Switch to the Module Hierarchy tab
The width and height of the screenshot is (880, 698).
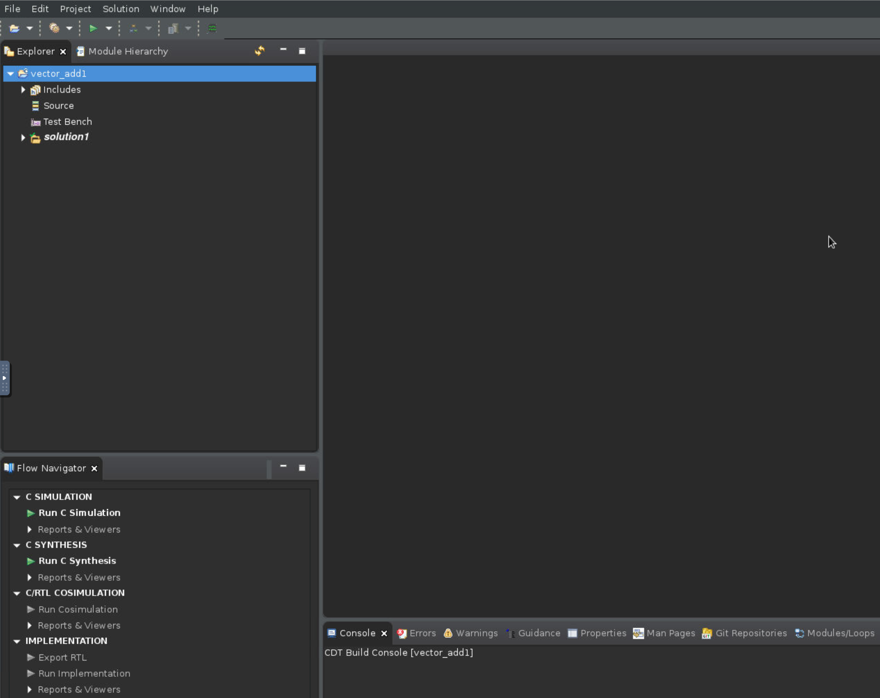point(122,51)
